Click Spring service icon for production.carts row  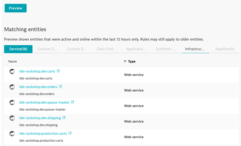(12, 134)
